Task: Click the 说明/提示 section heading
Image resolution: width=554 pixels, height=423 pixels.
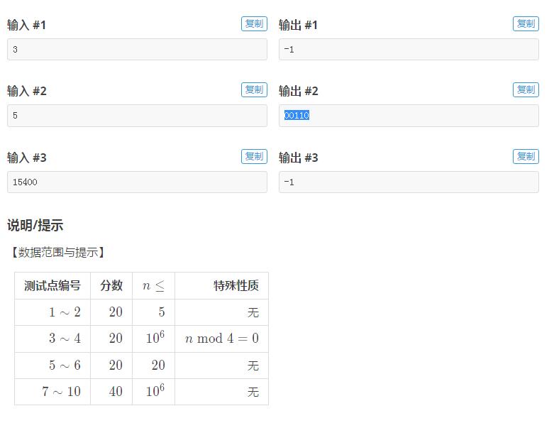Action: (35, 226)
